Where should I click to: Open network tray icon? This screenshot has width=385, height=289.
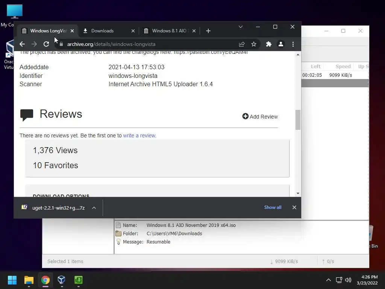(x=339, y=280)
